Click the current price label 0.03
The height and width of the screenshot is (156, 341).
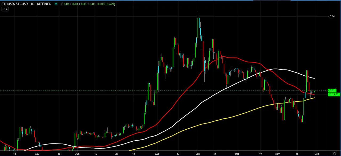coord(332,91)
